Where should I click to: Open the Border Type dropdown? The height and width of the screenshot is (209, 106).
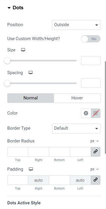(76, 128)
